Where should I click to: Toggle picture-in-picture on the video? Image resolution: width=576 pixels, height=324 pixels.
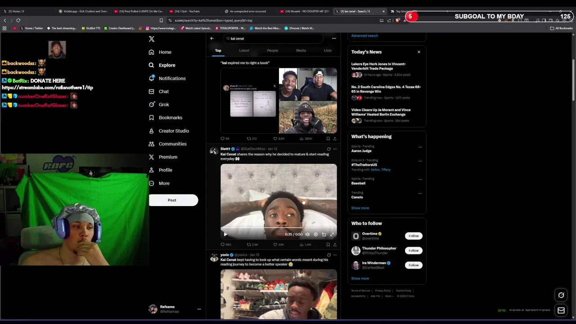[x=324, y=234]
